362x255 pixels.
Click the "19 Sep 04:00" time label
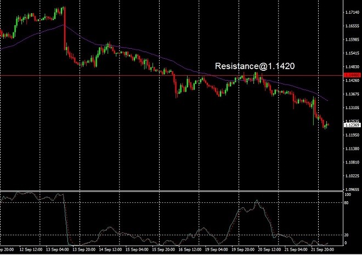click(216, 250)
